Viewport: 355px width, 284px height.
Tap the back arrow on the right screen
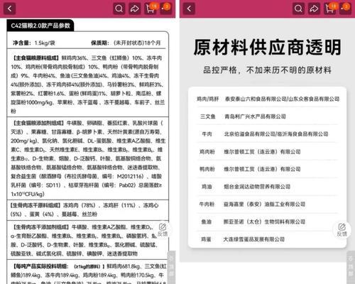(x=189, y=9)
